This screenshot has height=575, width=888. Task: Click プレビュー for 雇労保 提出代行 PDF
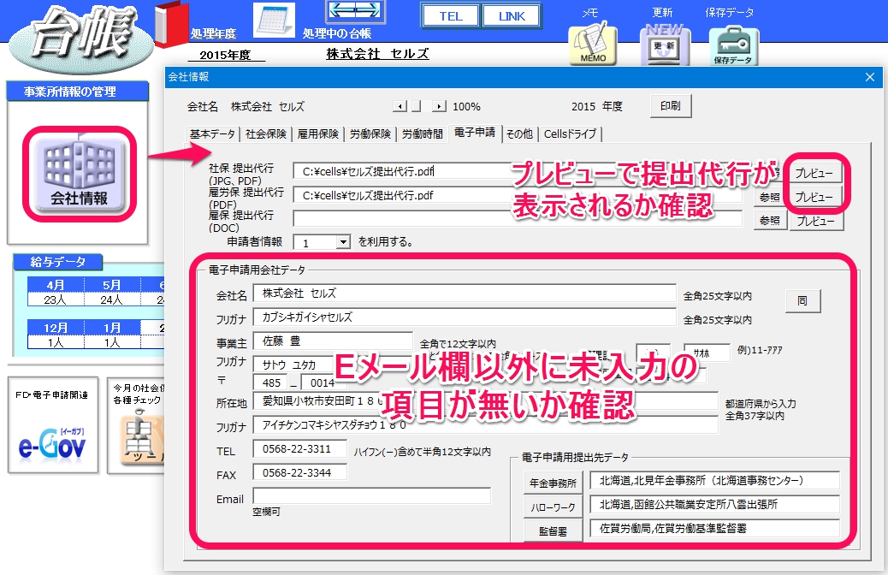[814, 197]
